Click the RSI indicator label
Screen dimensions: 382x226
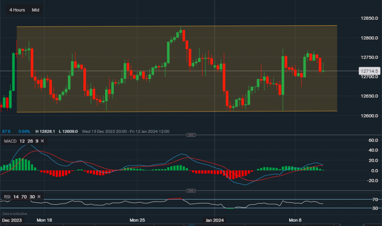[7, 197]
